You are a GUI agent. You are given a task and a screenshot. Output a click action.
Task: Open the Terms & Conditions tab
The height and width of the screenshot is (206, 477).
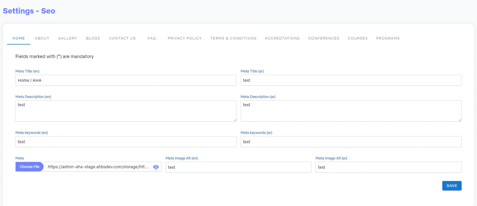click(233, 38)
